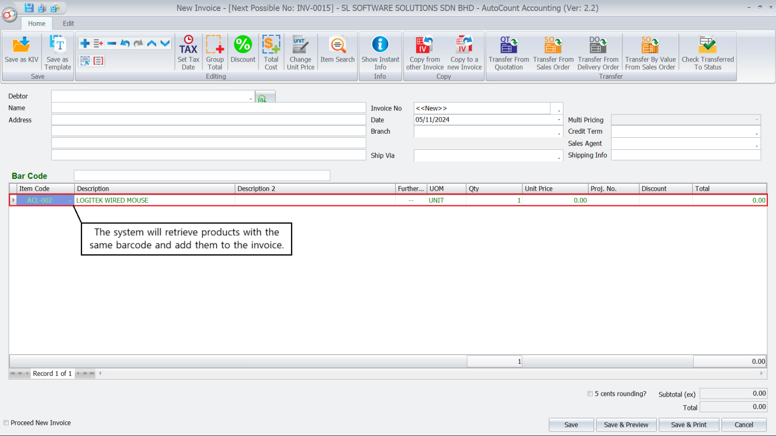The image size is (776, 436).
Task: Move the selected row down
Action: click(164, 43)
